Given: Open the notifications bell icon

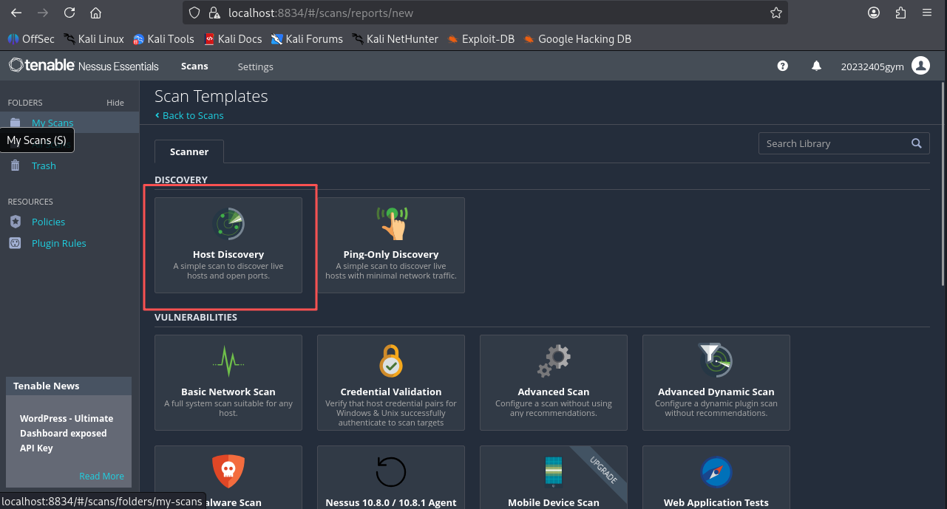Looking at the screenshot, I should point(816,66).
